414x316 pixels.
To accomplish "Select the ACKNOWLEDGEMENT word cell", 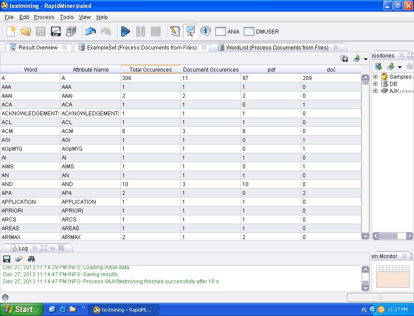I will 31,114.
